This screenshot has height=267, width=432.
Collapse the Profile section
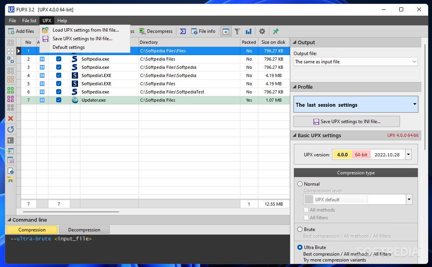tap(295, 87)
